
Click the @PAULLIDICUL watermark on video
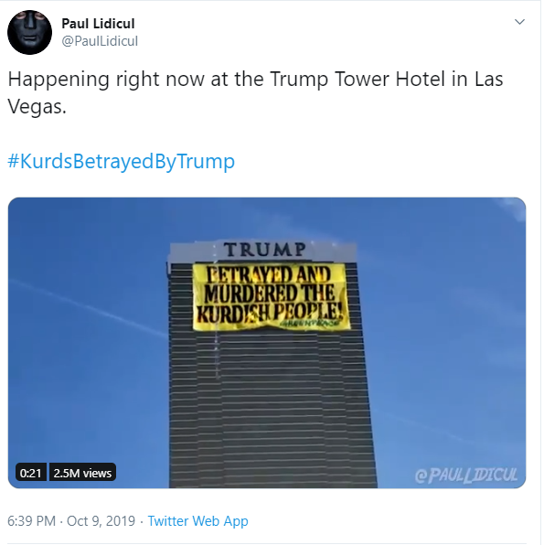click(465, 476)
